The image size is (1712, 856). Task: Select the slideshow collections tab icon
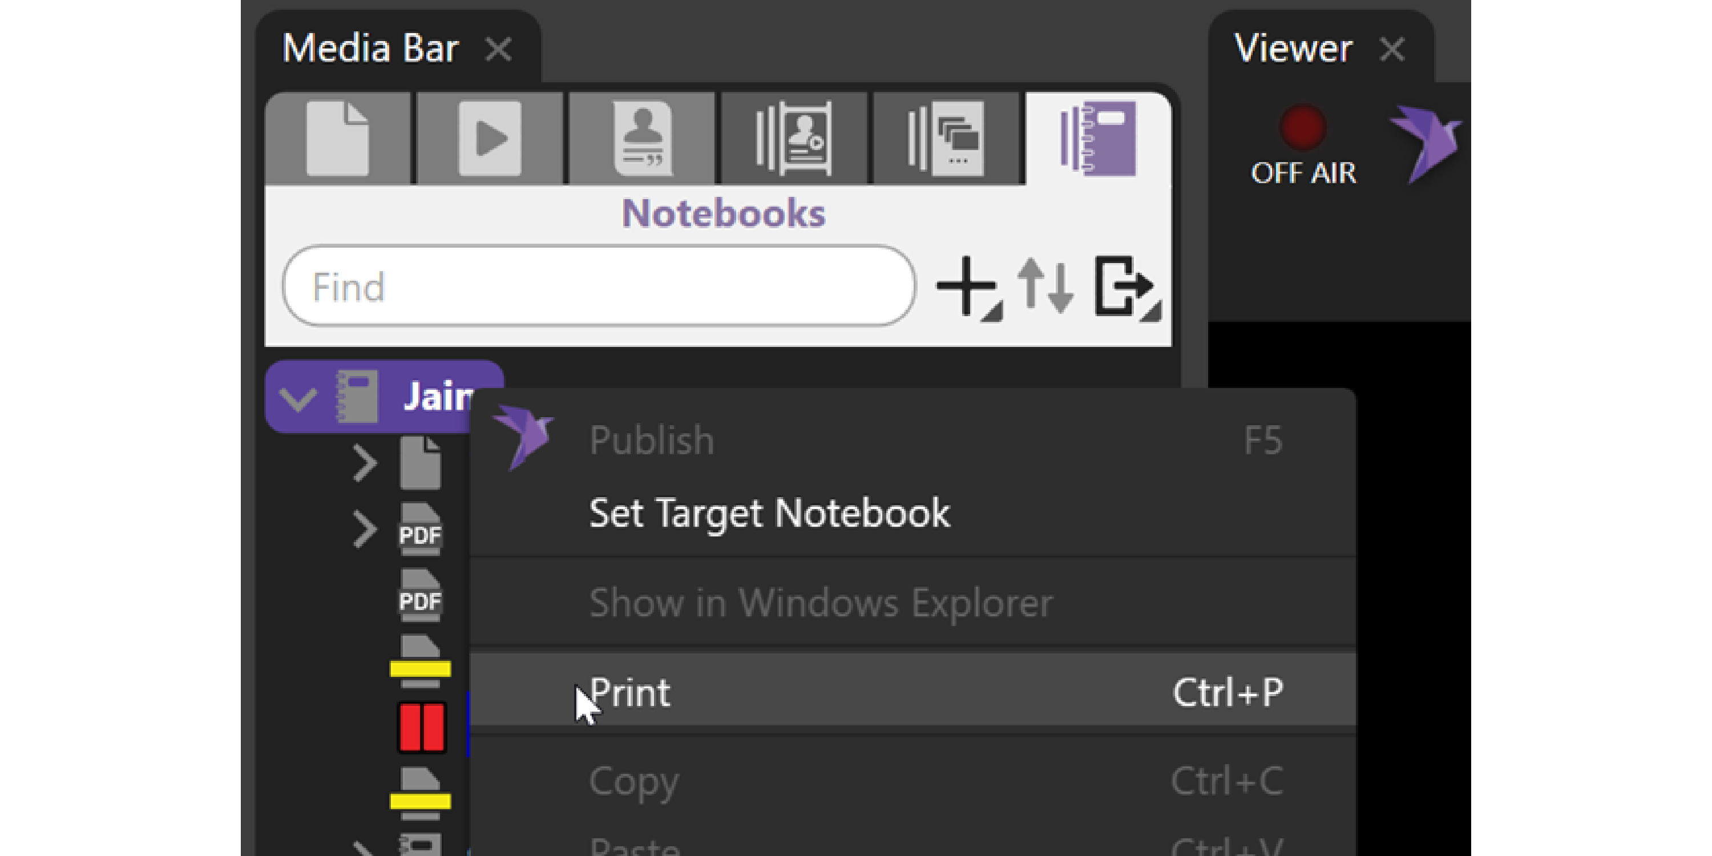point(946,138)
